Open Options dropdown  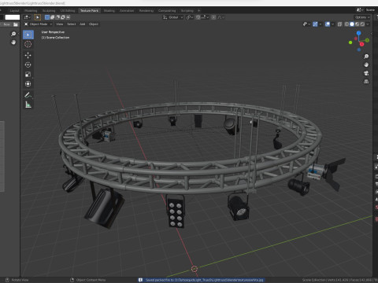[362, 17]
